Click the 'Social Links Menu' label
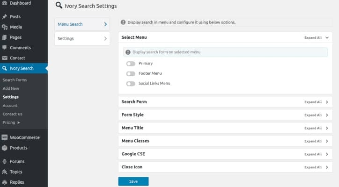 coord(155,83)
